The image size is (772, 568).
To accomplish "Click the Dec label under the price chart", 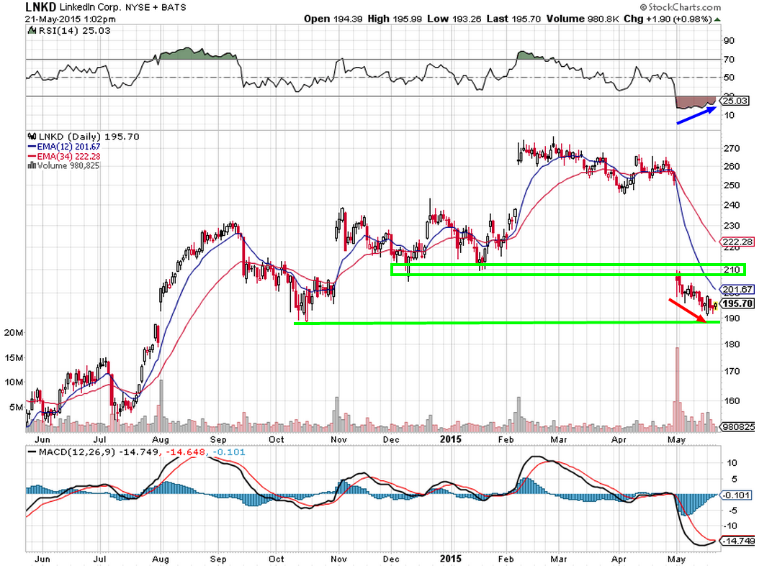I will (392, 439).
